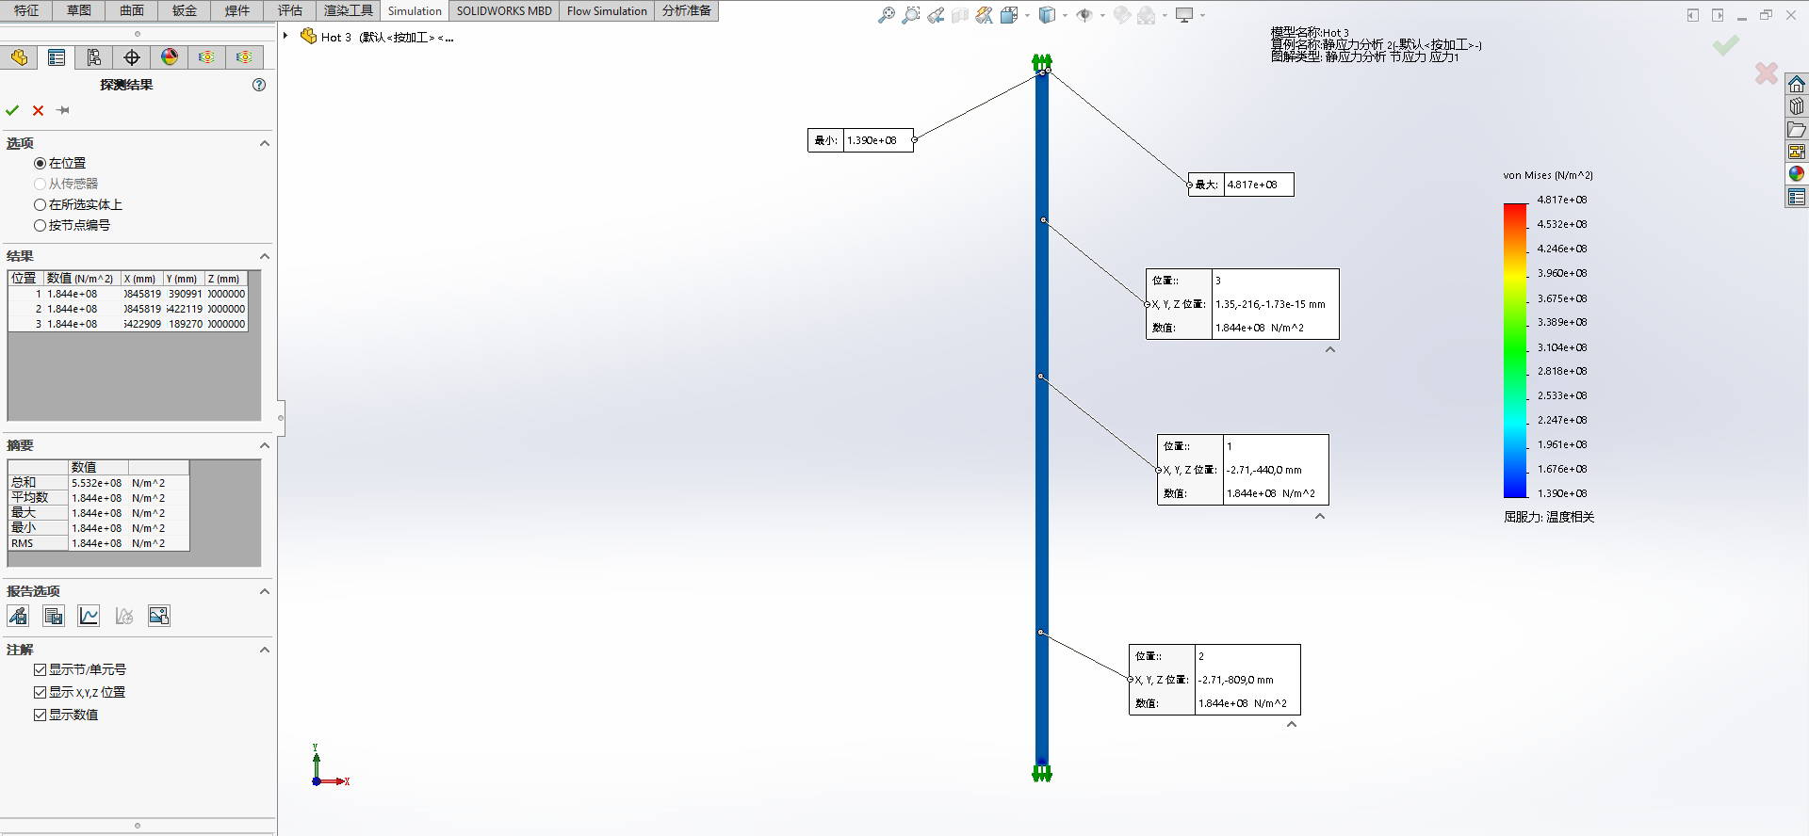Image resolution: width=1809 pixels, height=836 pixels.
Task: Expand the Hot 3 flyout design tree
Action: 285,36
